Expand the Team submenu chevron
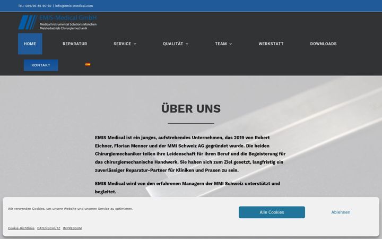This screenshot has height=239, width=382. [x=231, y=44]
